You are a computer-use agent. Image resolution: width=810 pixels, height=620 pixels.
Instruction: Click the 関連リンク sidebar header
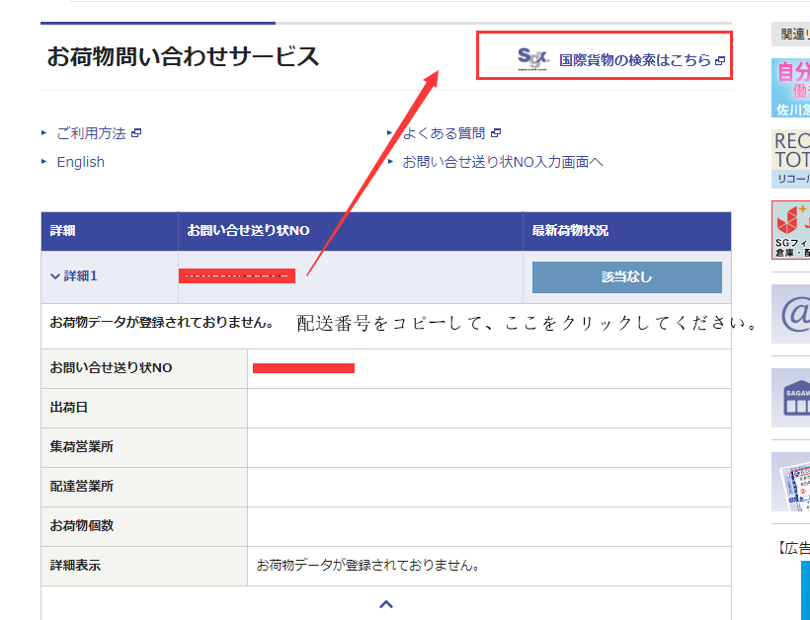point(795,34)
